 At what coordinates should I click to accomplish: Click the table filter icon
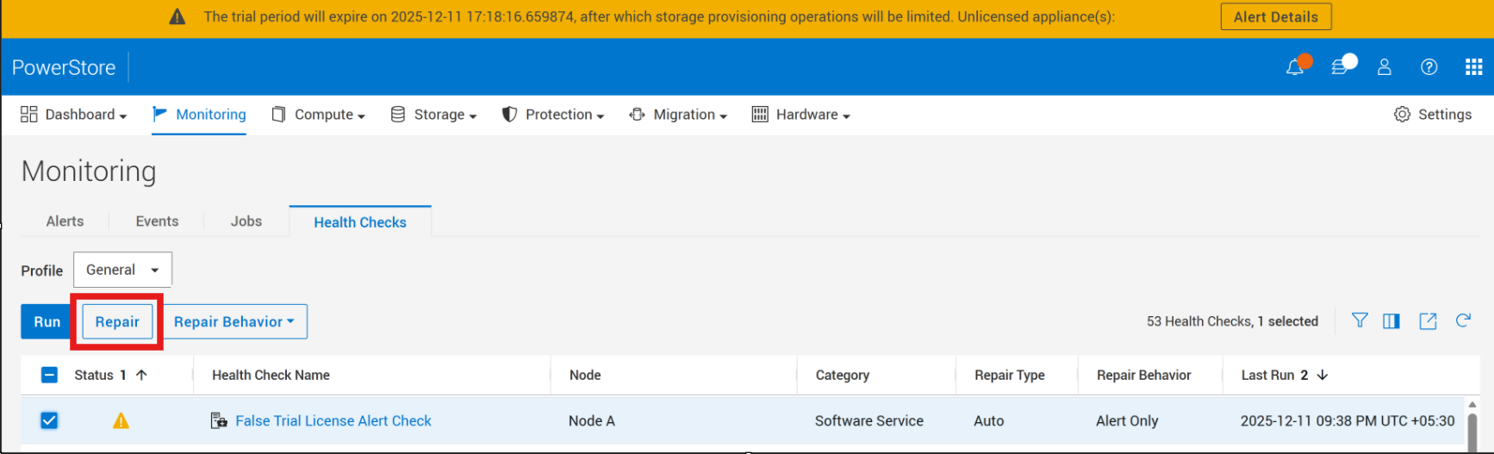(1360, 320)
